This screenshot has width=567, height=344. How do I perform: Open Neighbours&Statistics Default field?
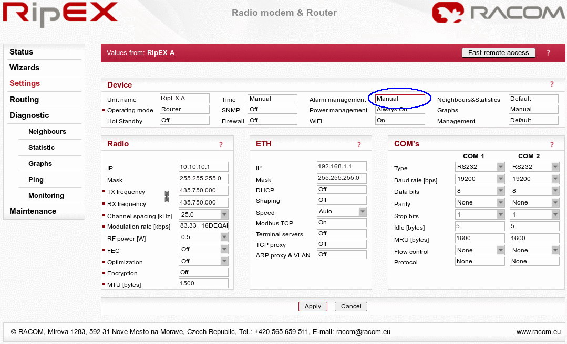(533, 99)
